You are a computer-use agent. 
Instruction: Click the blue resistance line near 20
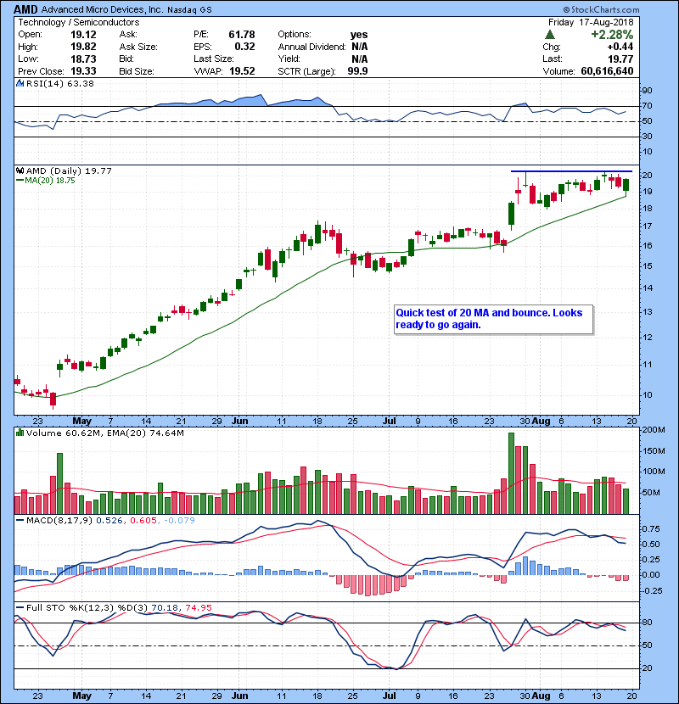point(571,171)
